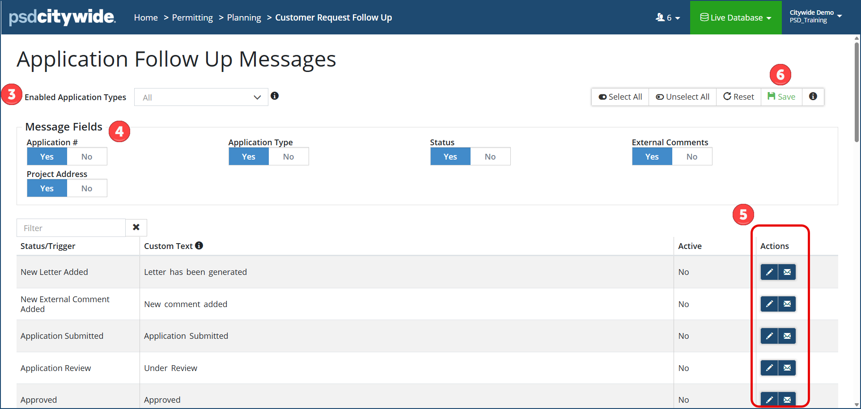861x409 pixels.
Task: Click the Select All button
Action: pyautogui.click(x=620, y=97)
